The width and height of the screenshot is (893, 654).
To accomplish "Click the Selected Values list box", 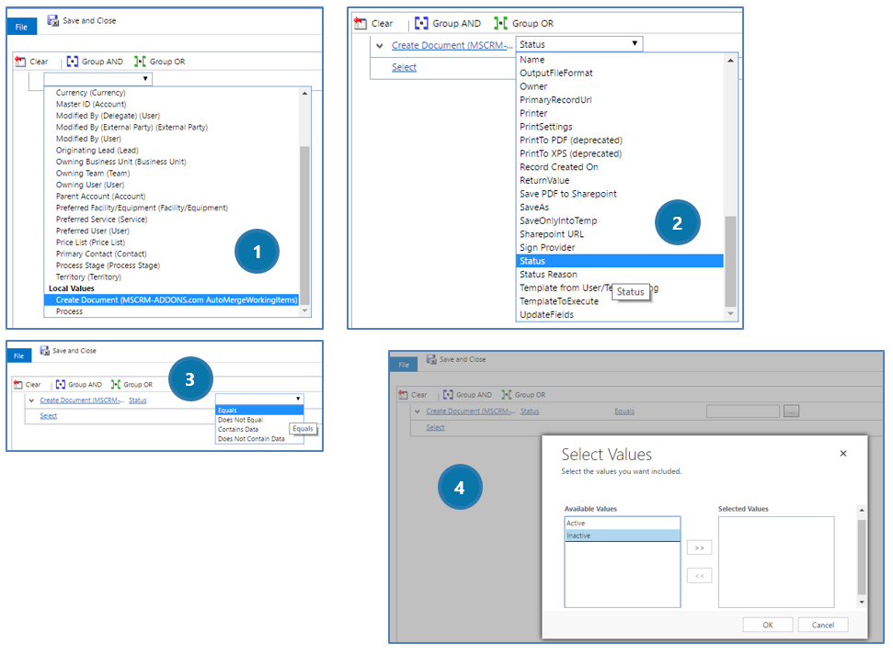I will (x=776, y=562).
